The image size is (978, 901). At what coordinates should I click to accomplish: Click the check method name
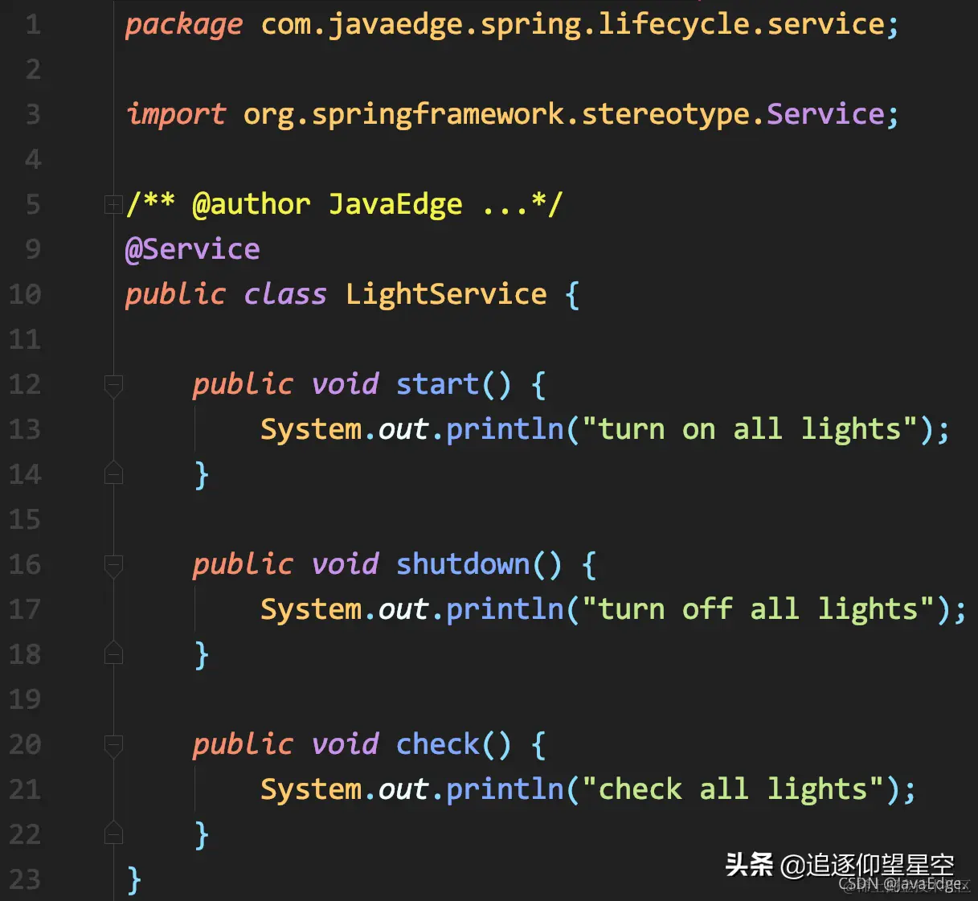(438, 744)
